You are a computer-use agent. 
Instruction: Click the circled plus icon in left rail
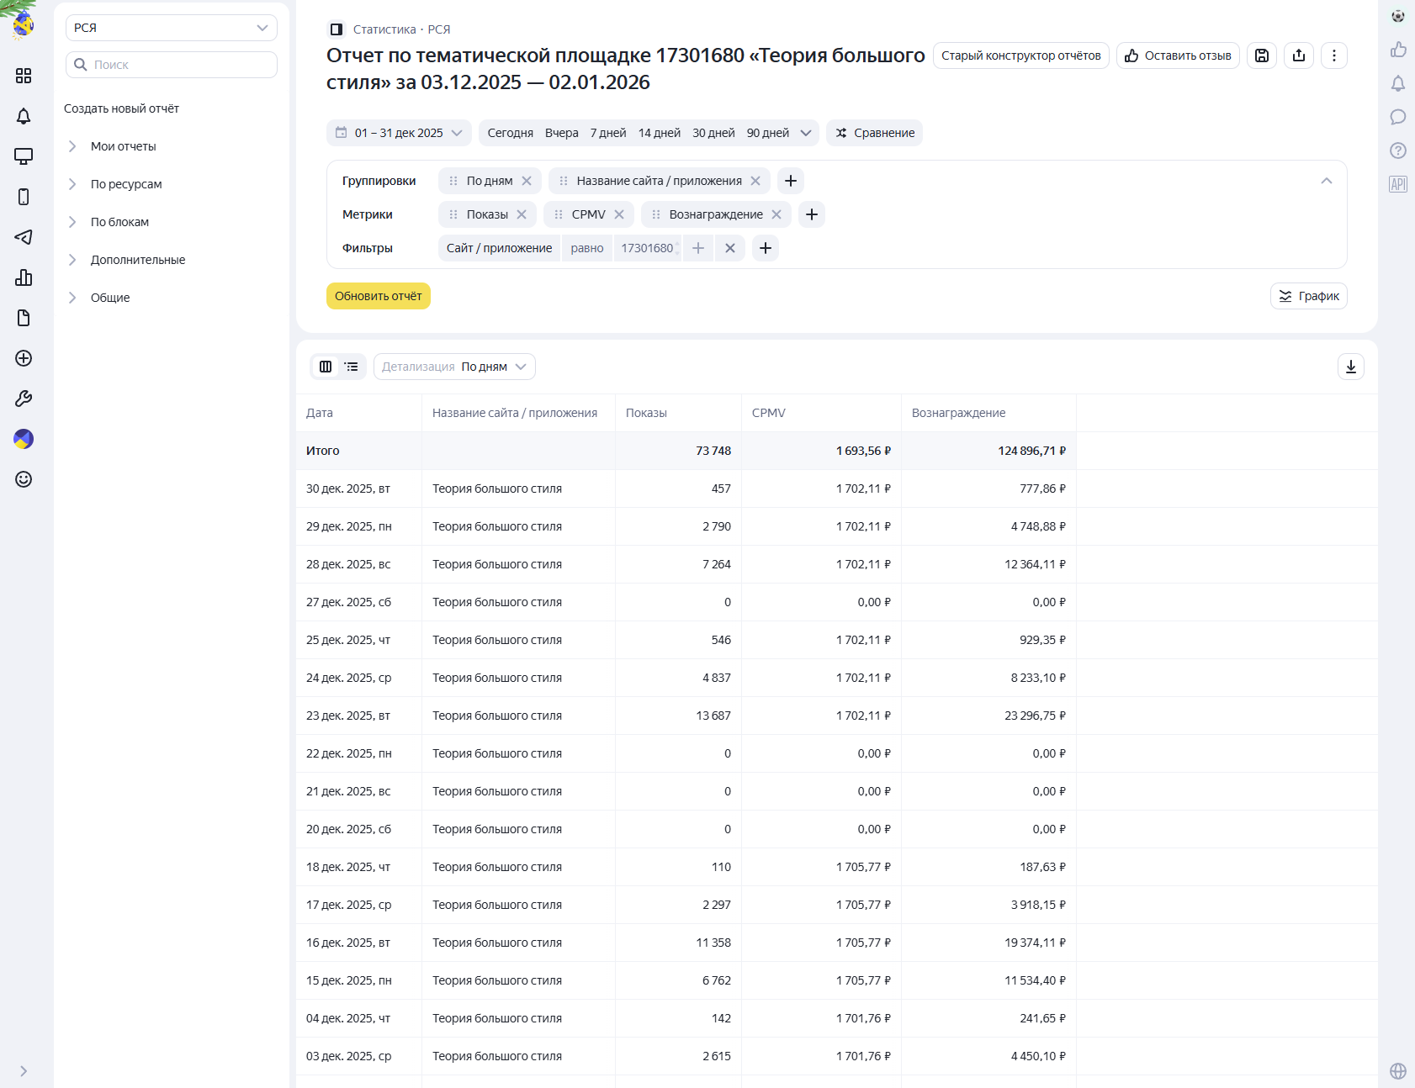click(x=24, y=358)
